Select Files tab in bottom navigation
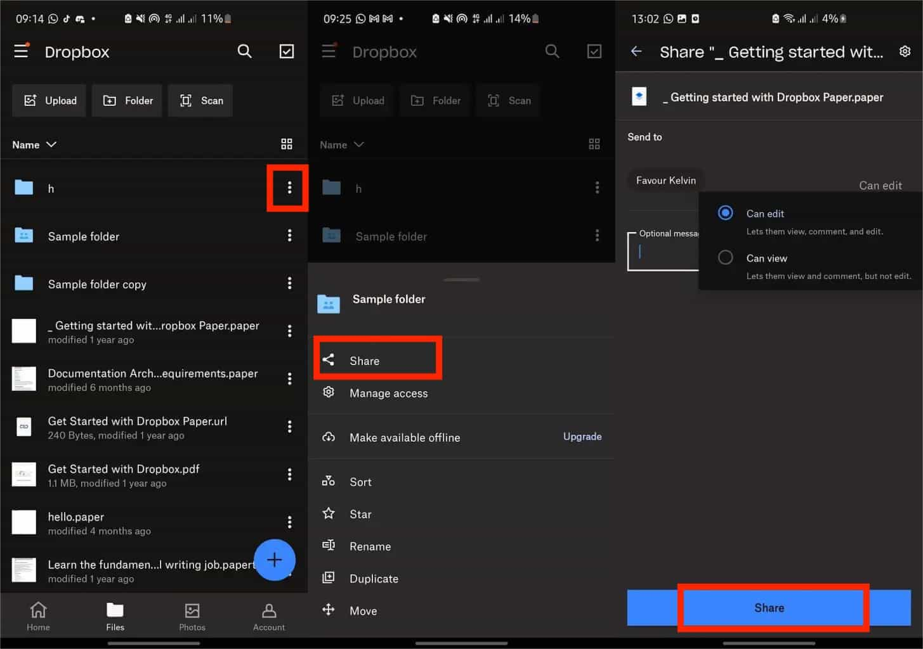923x649 pixels. pyautogui.click(x=115, y=616)
